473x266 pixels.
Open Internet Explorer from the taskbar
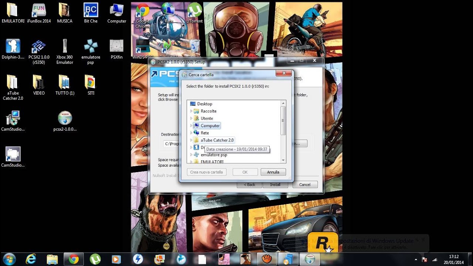pos(31,259)
